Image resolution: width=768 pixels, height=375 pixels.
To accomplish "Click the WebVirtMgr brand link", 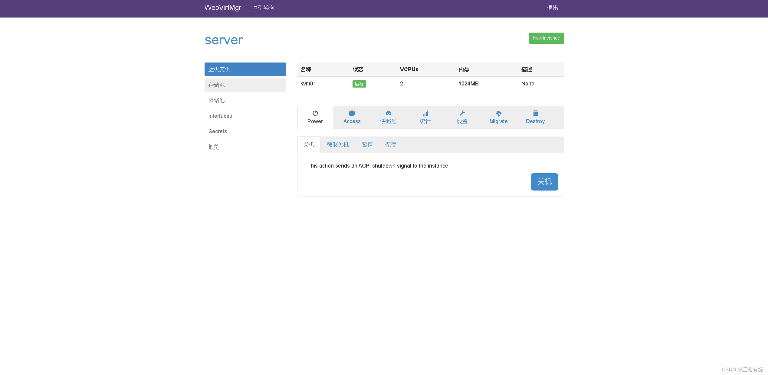I will (222, 8).
